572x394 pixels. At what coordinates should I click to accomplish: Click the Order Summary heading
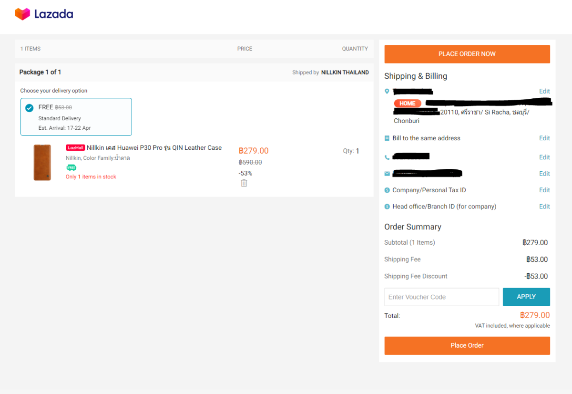pyautogui.click(x=413, y=227)
